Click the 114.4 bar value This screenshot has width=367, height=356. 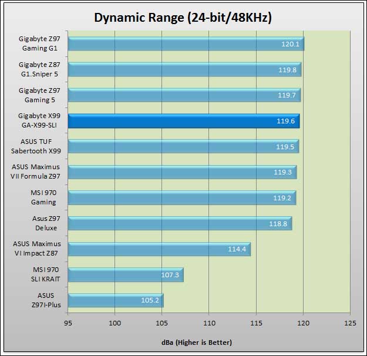click(x=237, y=249)
